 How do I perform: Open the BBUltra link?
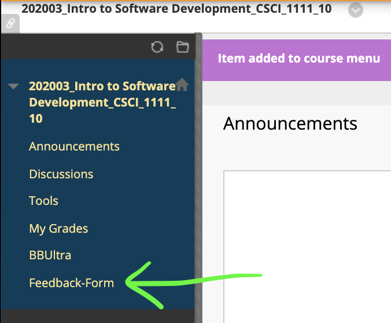click(50, 255)
